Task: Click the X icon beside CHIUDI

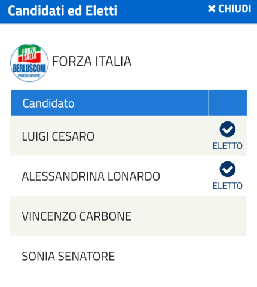Action: click(x=212, y=9)
